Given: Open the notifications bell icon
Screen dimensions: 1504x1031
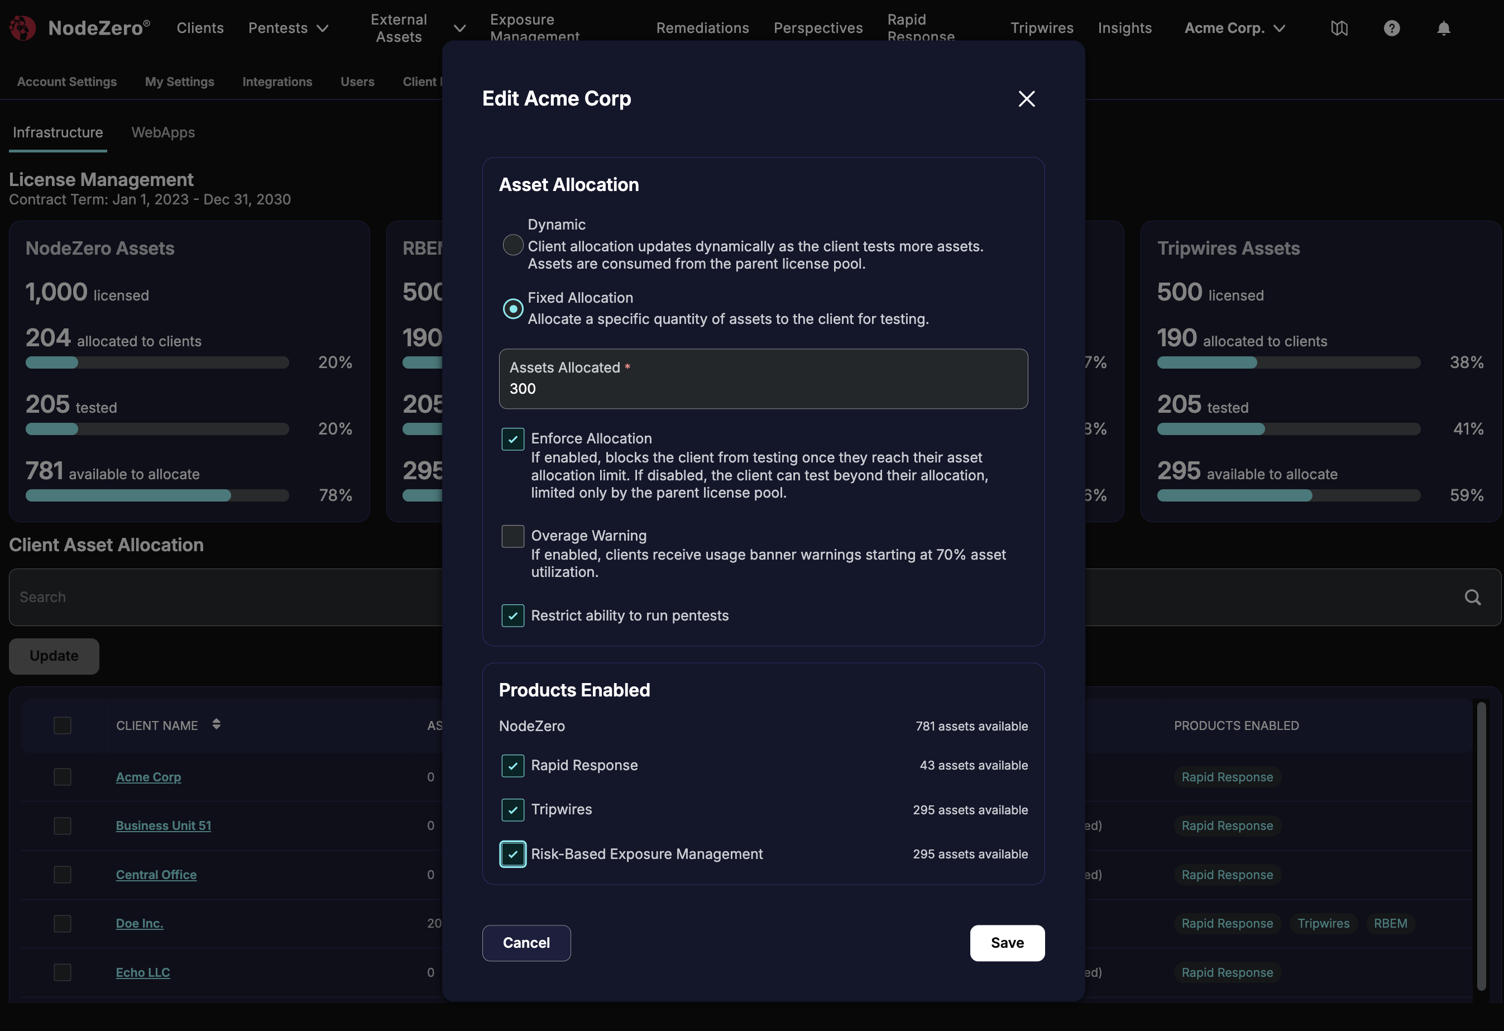Looking at the screenshot, I should [x=1443, y=28].
